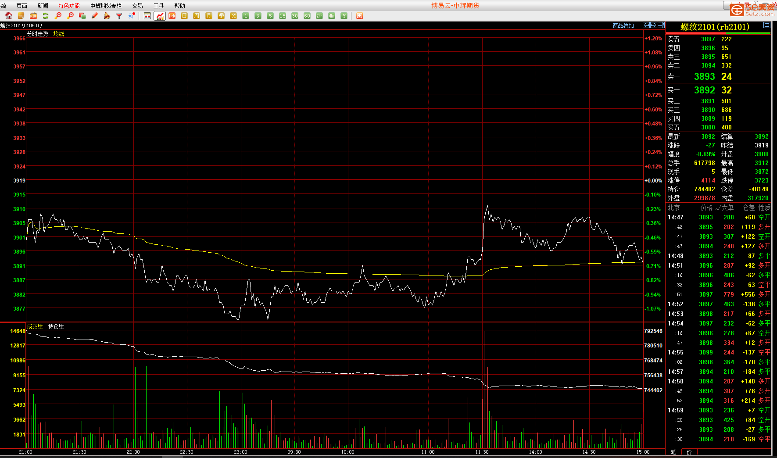Open the 特色功能 menu
The width and height of the screenshot is (777, 458).
[69, 6]
